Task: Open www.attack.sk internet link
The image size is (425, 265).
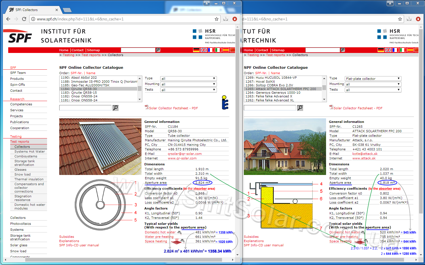Action: point(364,158)
